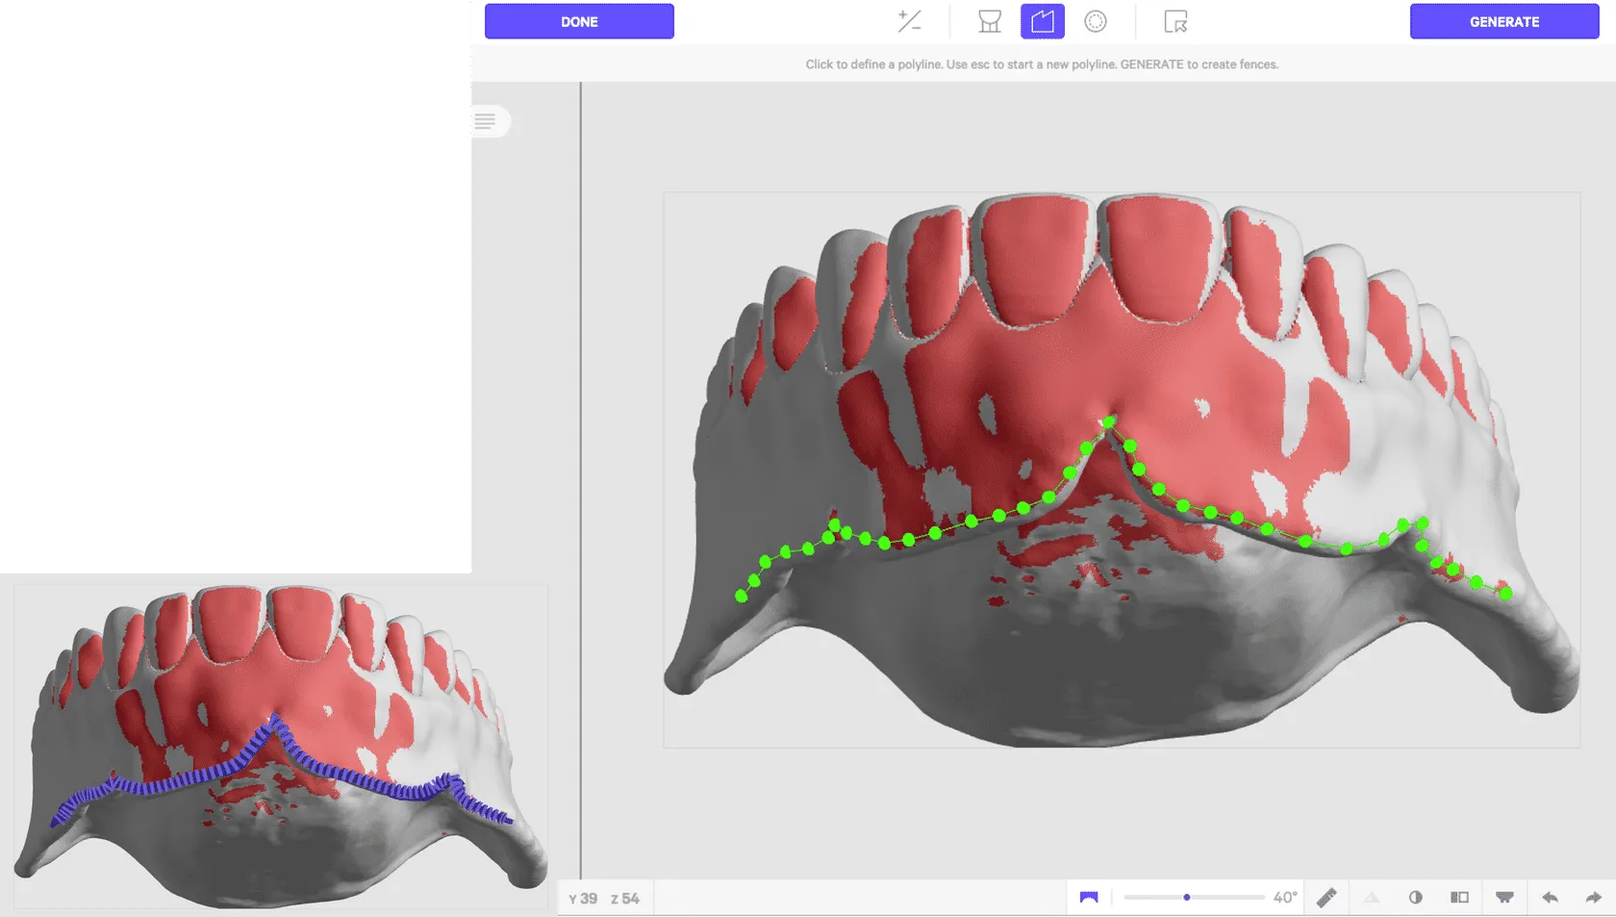Toggle the split panel layout icon
Screen dimensions: 1616x917
(1460, 897)
